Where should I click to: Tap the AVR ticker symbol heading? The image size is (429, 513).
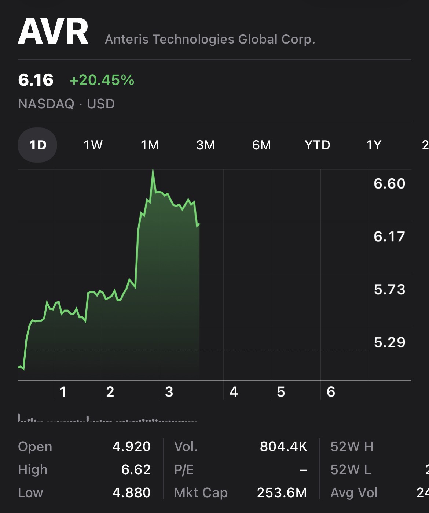[54, 32]
